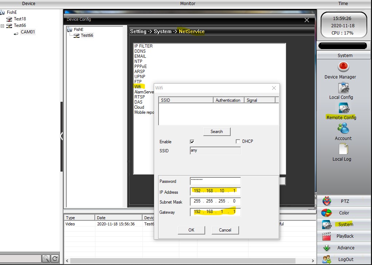Click the Search button for Wifi networks
372x265 pixels.
[217, 132]
